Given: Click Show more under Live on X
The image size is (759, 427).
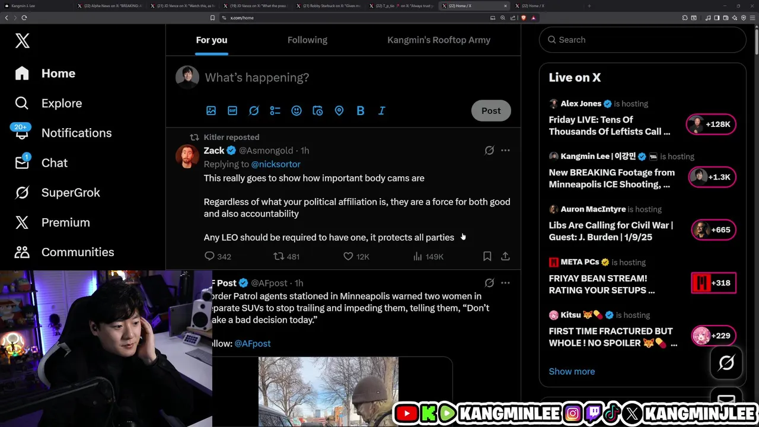Looking at the screenshot, I should tap(572, 371).
